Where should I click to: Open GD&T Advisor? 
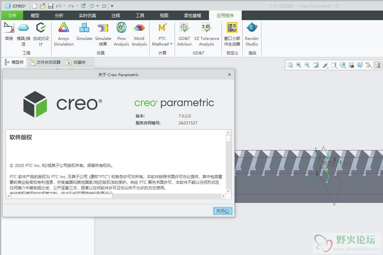tap(185, 34)
